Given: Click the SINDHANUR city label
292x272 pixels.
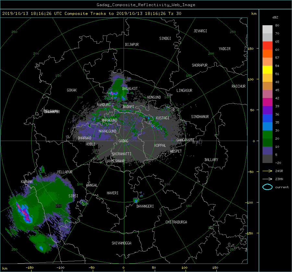Looking at the screenshot, I should (200, 117).
